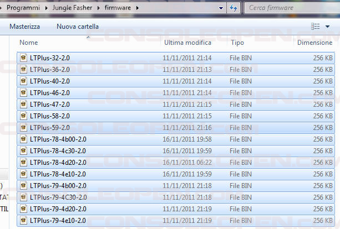This screenshot has height=229, width=340.
Task: Click the LTPlus-59-2.0 file icon
Action: (x=23, y=127)
